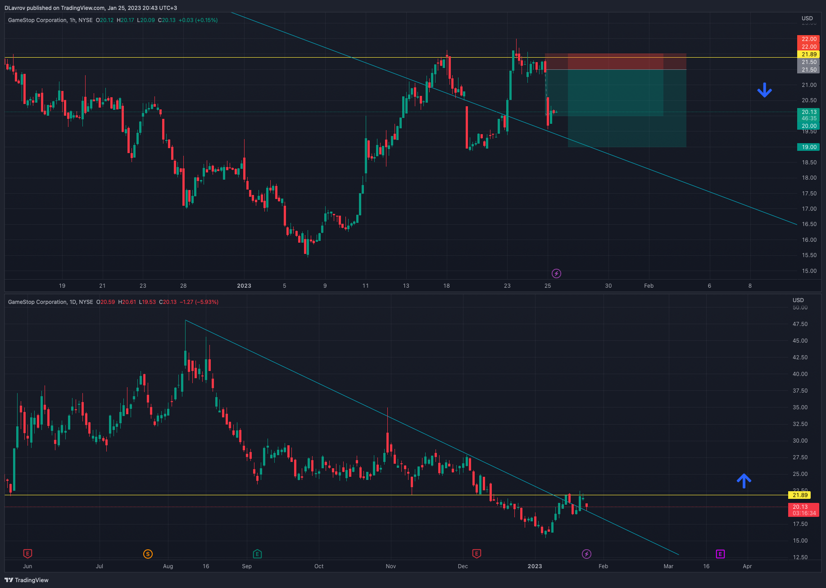Screen dimensions: 826x588
Task: Click the green 20.13 current price label
Action: pyautogui.click(x=808, y=112)
